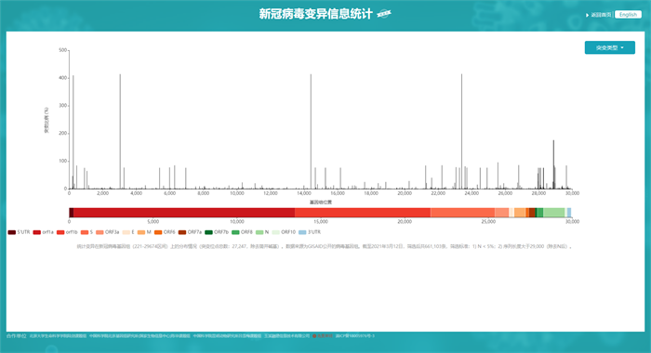This screenshot has height=353, width=651.
Task: Click the 20,000 label on the chart x-axis
Action: (x=405, y=194)
